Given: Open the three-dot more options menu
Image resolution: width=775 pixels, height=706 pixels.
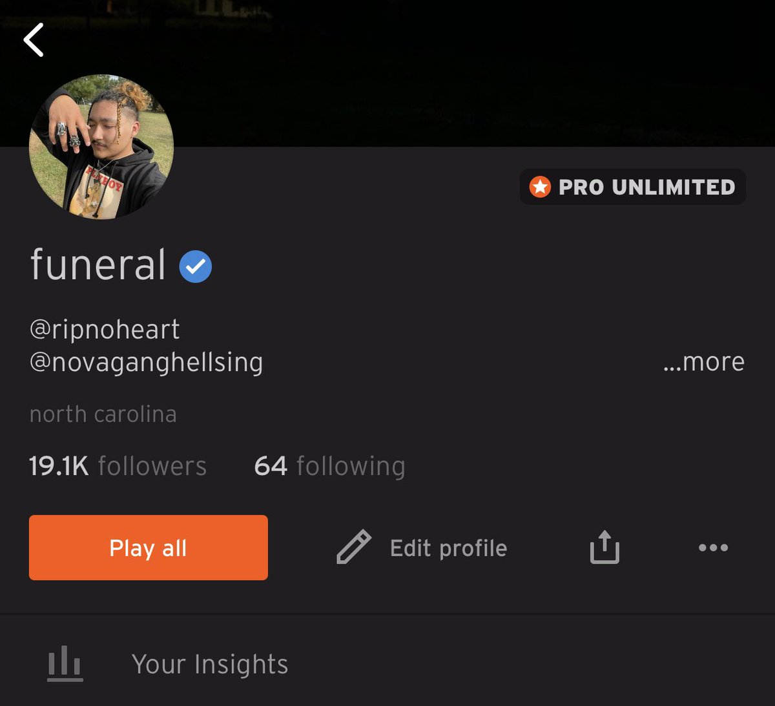Looking at the screenshot, I should click(713, 548).
